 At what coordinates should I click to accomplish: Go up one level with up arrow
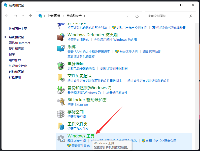[x=31, y=16]
